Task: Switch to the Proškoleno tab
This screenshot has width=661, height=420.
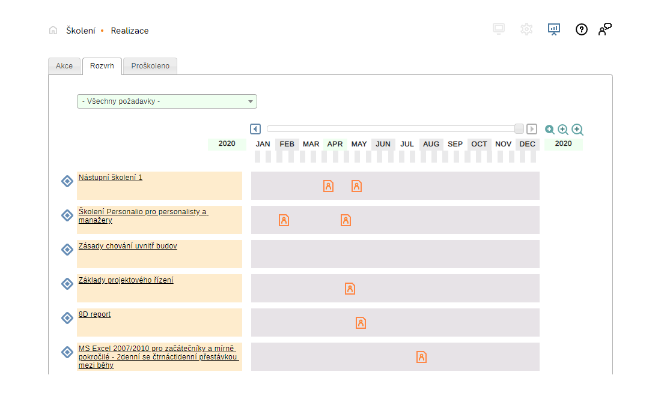Action: coord(150,66)
